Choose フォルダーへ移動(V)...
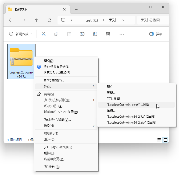The height and width of the screenshot is (175, 179). pos(66,120)
